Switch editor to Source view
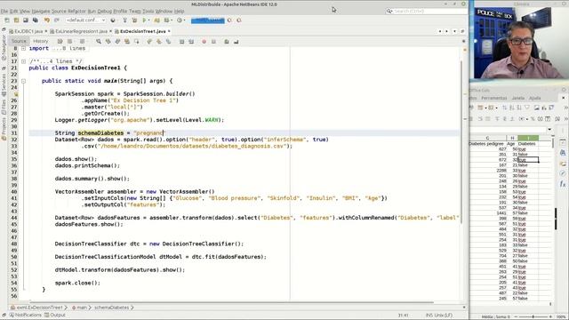Image resolution: width=569 pixels, height=320 pixels. (x=19, y=42)
